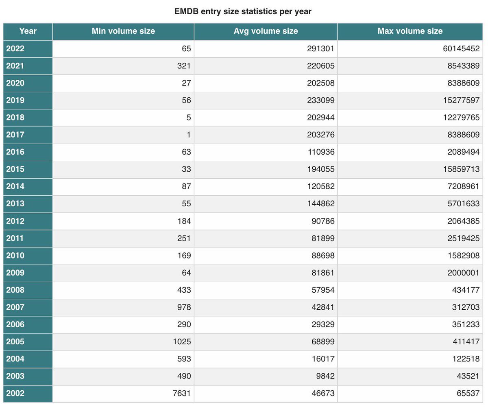488x407 pixels.
Task: Click avg volume value 16017
Action: click(x=323, y=359)
